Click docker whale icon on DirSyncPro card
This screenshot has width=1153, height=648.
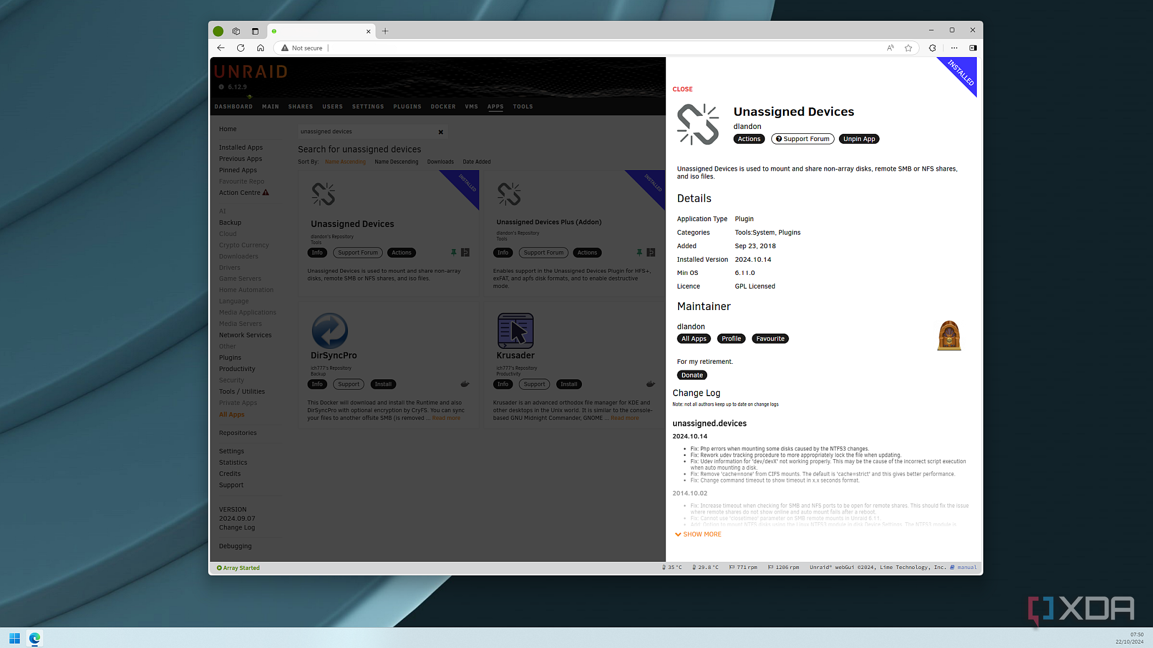[464, 384]
